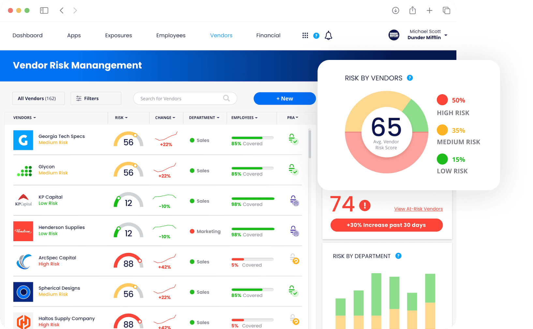Click KP Capital's 98% coverage progress bar
Viewport: 533px width, 329px height.
pyautogui.click(x=253, y=198)
